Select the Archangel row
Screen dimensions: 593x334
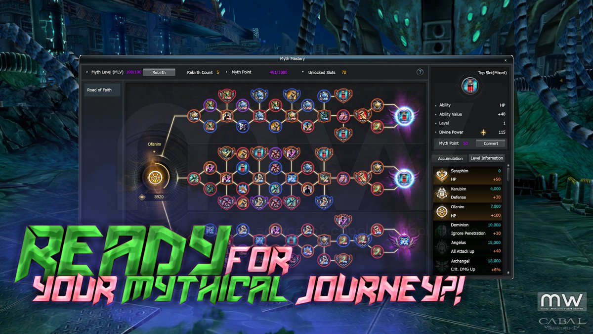[x=468, y=265]
